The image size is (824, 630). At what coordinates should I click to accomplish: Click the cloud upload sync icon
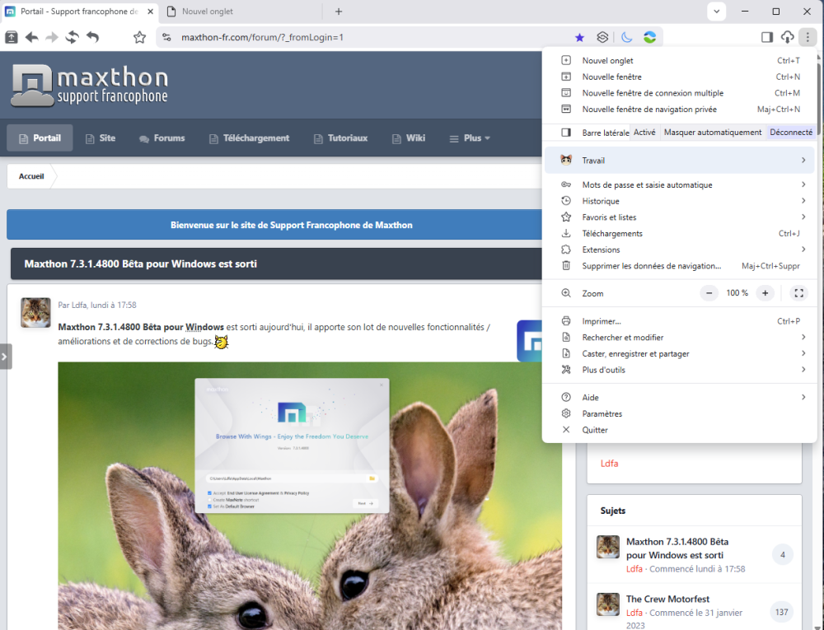pyautogui.click(x=787, y=37)
